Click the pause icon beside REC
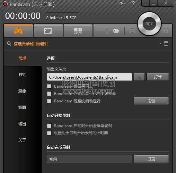 pyautogui.click(x=166, y=30)
